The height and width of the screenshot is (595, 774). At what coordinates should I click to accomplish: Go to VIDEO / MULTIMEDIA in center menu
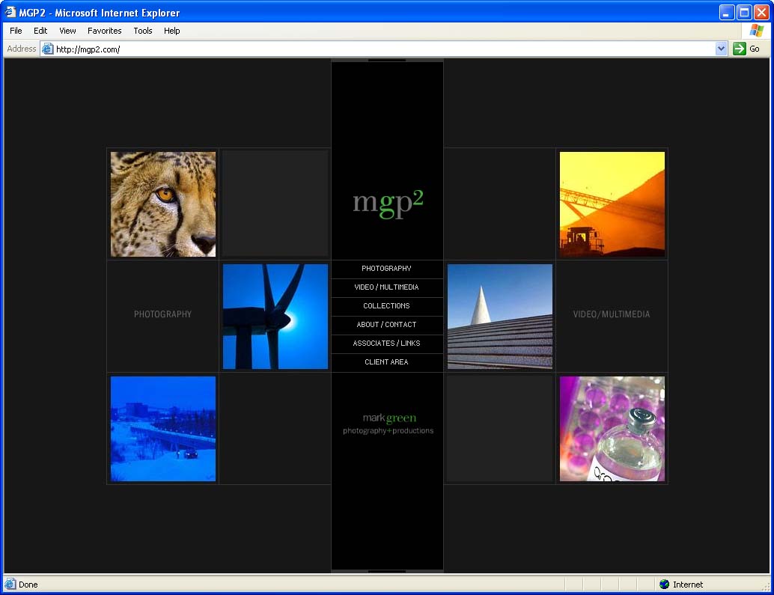point(387,287)
